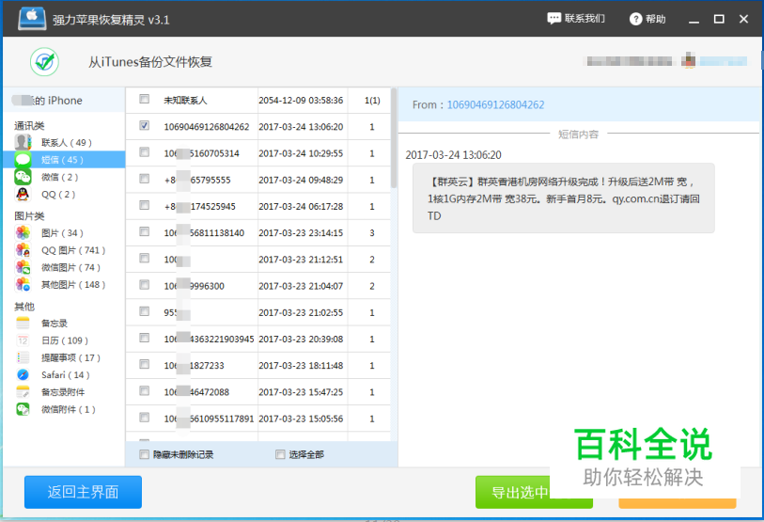
Task: Click the 返回主界面 button
Action: [83, 492]
